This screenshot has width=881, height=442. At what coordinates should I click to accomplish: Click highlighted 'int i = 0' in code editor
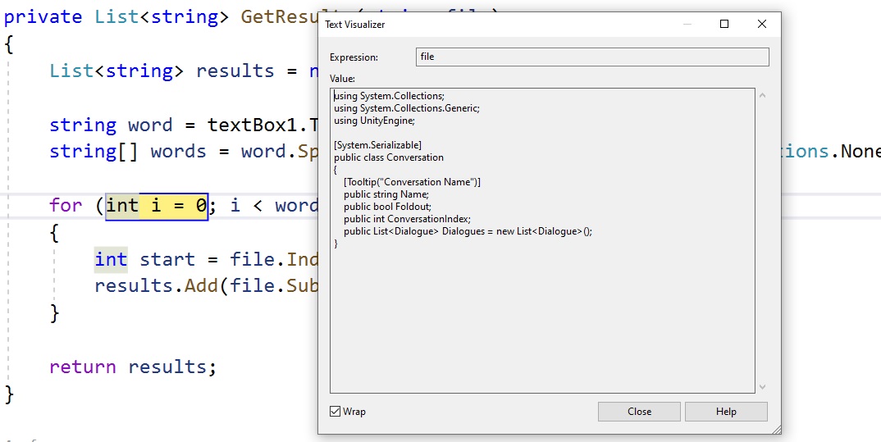pos(157,206)
